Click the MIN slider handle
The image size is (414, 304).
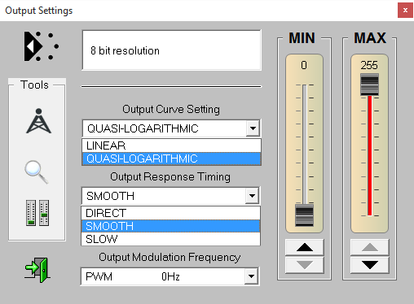(304, 215)
